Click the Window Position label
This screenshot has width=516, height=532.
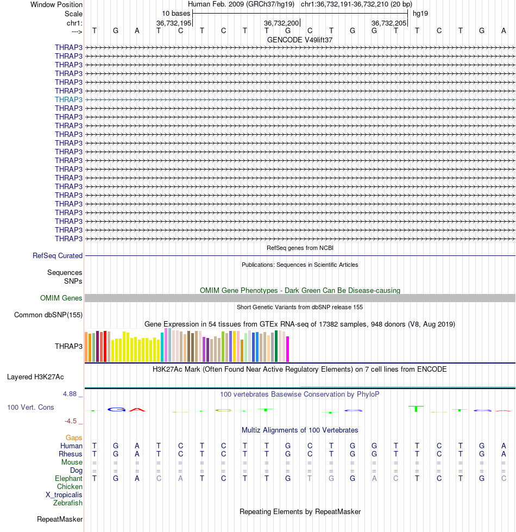tap(56, 4)
